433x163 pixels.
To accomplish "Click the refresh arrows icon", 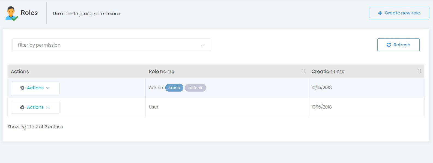I will point(389,45).
